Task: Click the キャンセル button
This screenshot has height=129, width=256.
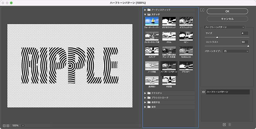Action: (227, 19)
